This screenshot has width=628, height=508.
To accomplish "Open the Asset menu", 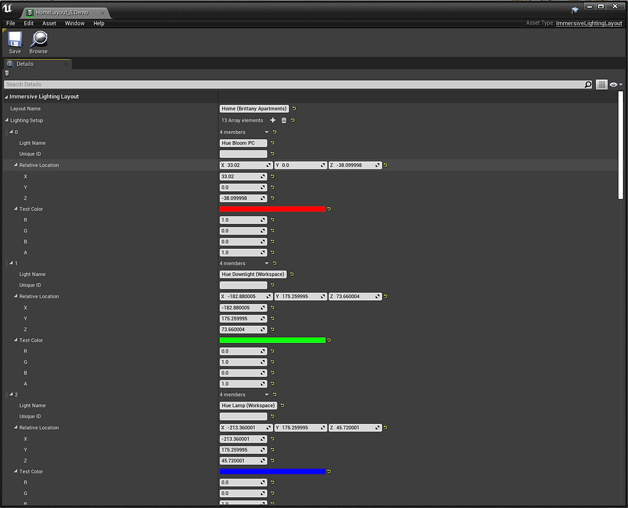I will pos(49,23).
